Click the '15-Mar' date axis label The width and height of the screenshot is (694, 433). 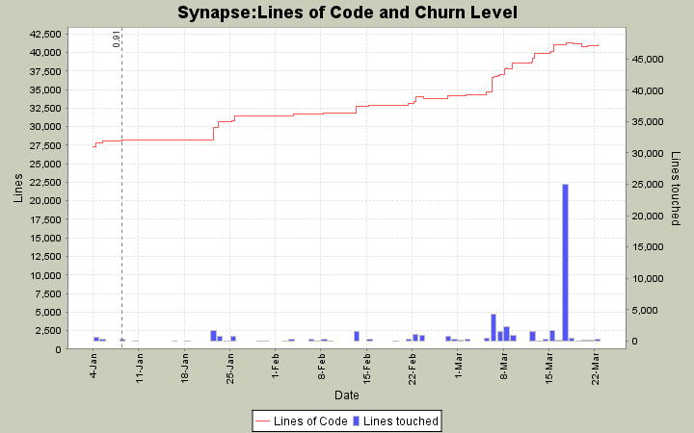tap(549, 369)
